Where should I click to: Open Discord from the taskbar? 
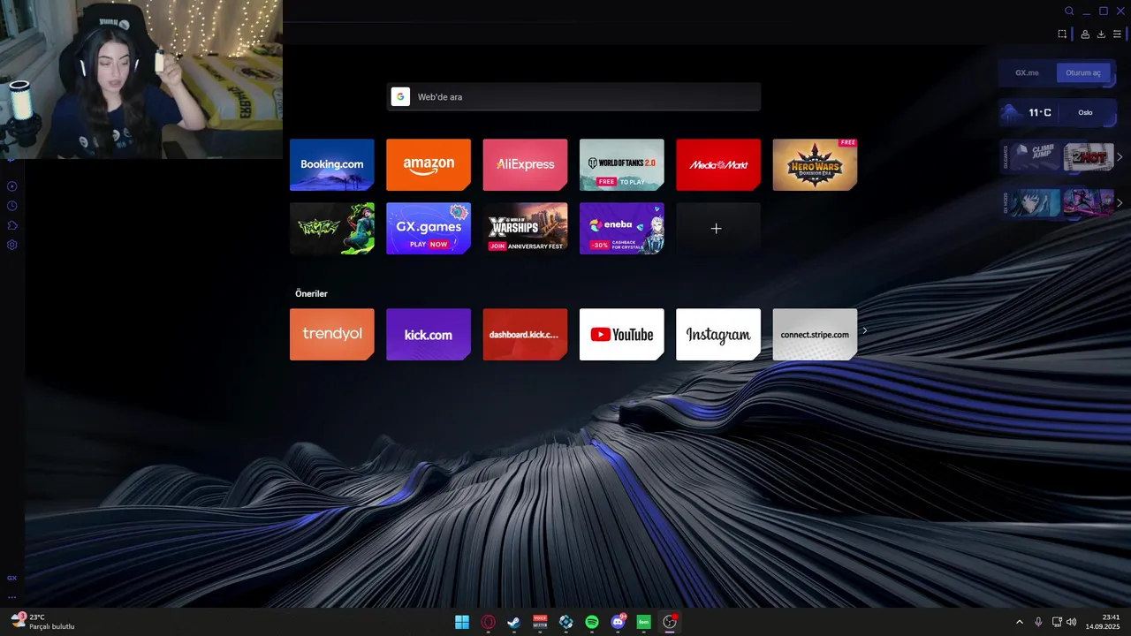click(x=618, y=622)
